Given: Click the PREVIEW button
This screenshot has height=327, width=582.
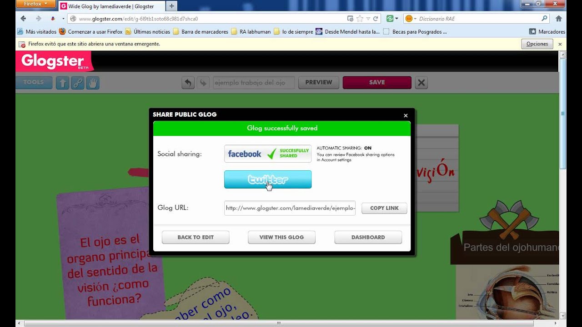Looking at the screenshot, I should point(319,83).
